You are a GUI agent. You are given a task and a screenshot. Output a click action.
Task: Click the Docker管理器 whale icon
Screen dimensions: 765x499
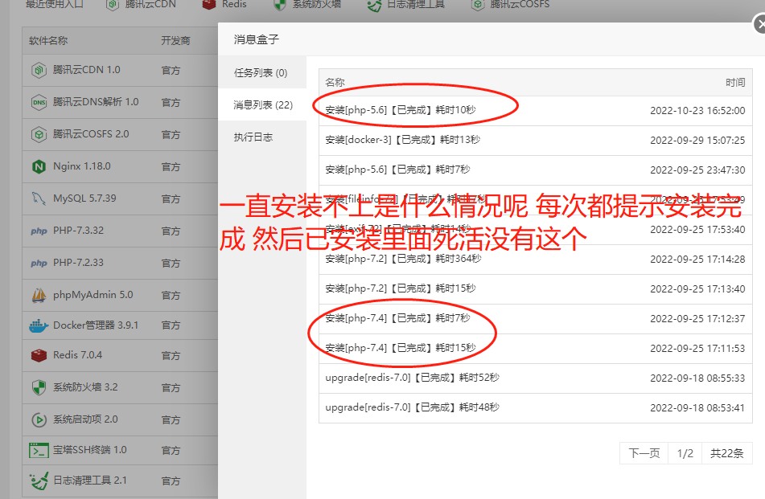pyautogui.click(x=39, y=325)
